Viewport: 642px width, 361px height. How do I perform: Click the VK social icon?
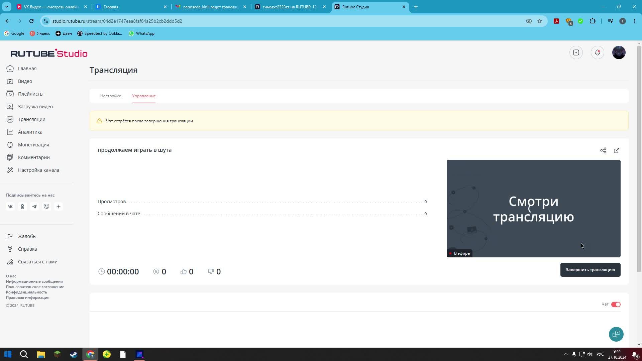pos(10,207)
